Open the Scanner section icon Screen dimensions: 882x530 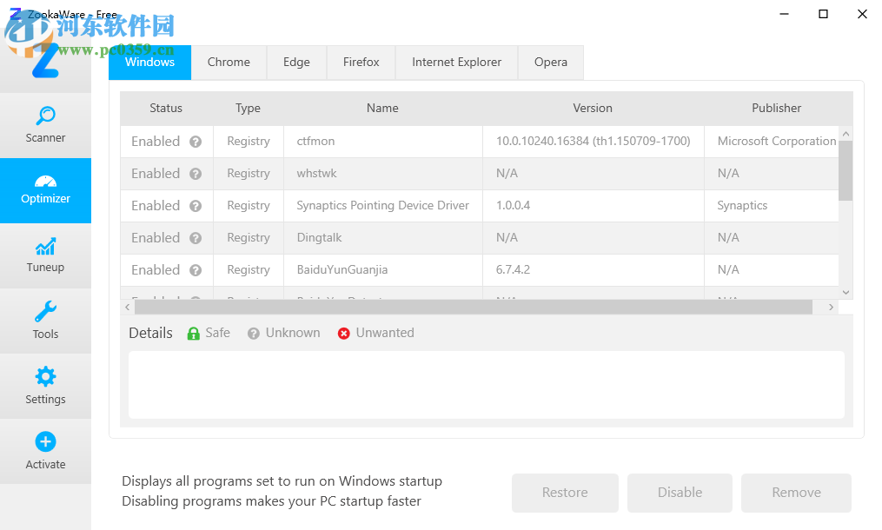[x=45, y=116]
